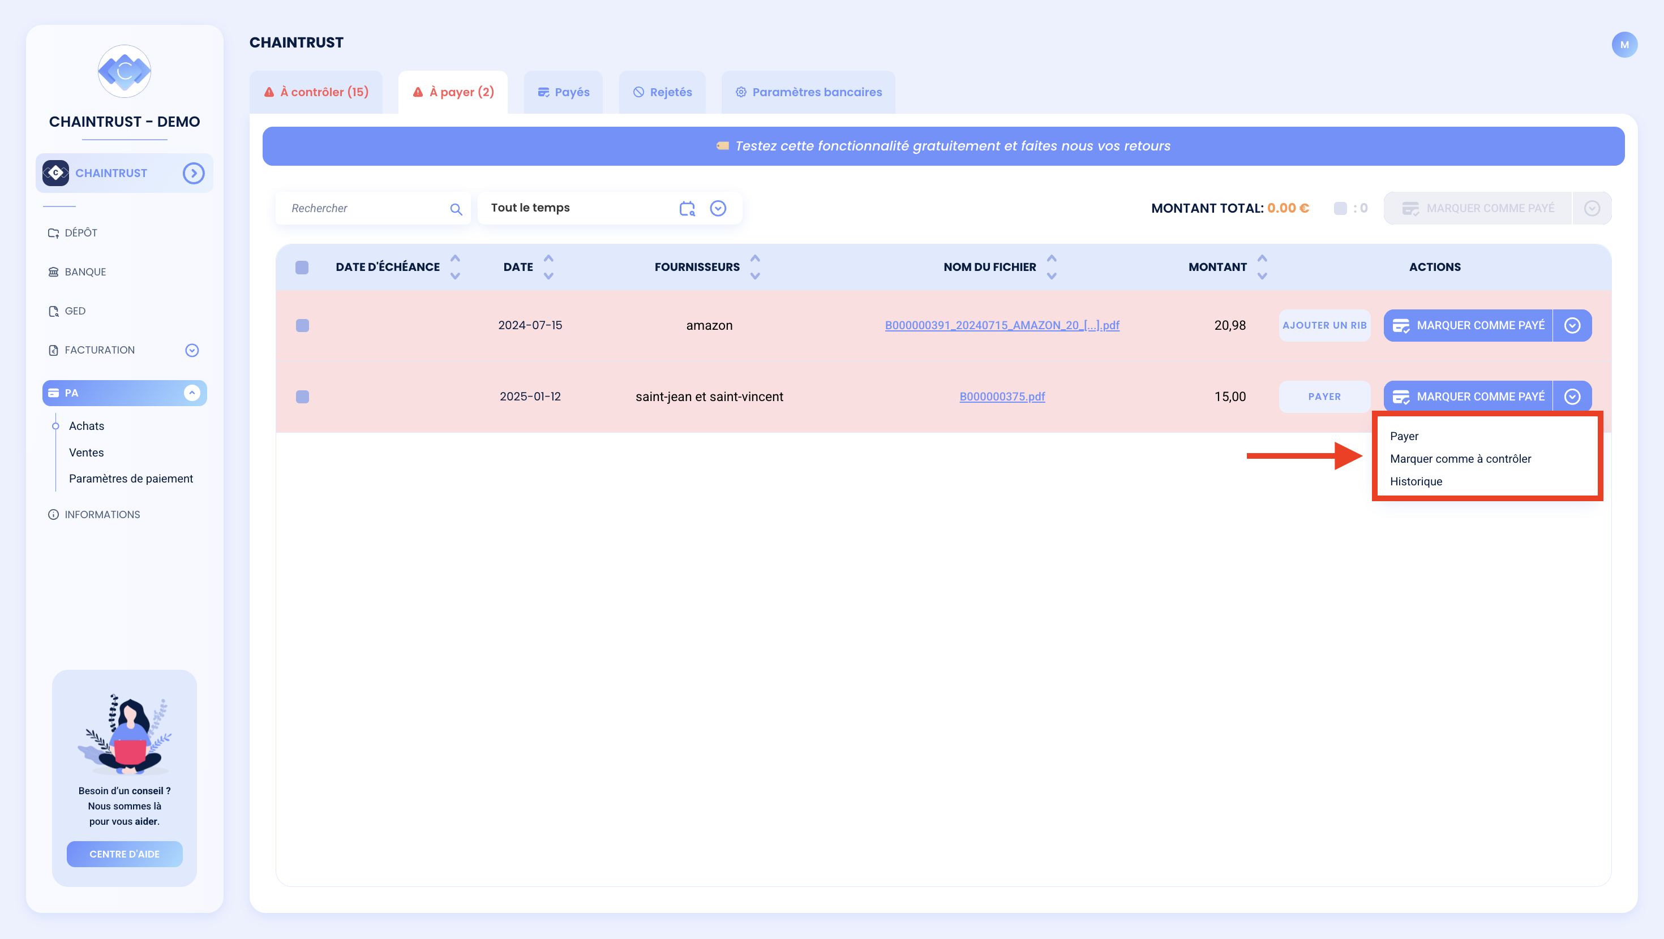Open Paramètres de paiement
Image resolution: width=1664 pixels, height=939 pixels.
pyautogui.click(x=131, y=479)
